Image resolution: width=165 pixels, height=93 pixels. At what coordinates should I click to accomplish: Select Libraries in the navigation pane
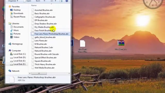[x=14, y=24]
